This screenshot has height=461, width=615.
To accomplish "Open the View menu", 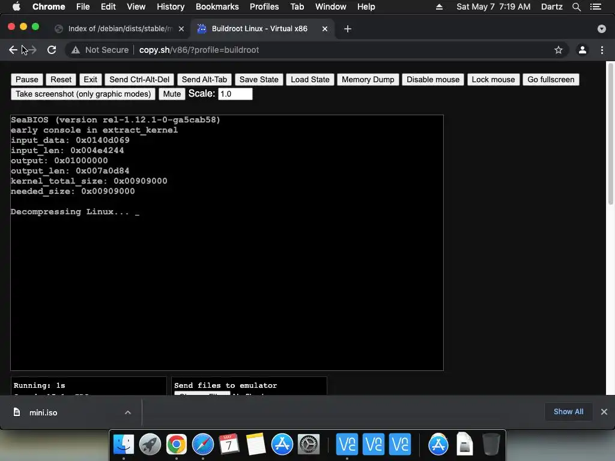I will (136, 7).
